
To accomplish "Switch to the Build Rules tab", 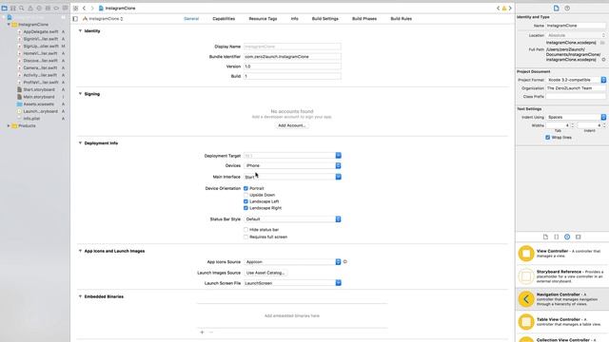I will coord(402,19).
